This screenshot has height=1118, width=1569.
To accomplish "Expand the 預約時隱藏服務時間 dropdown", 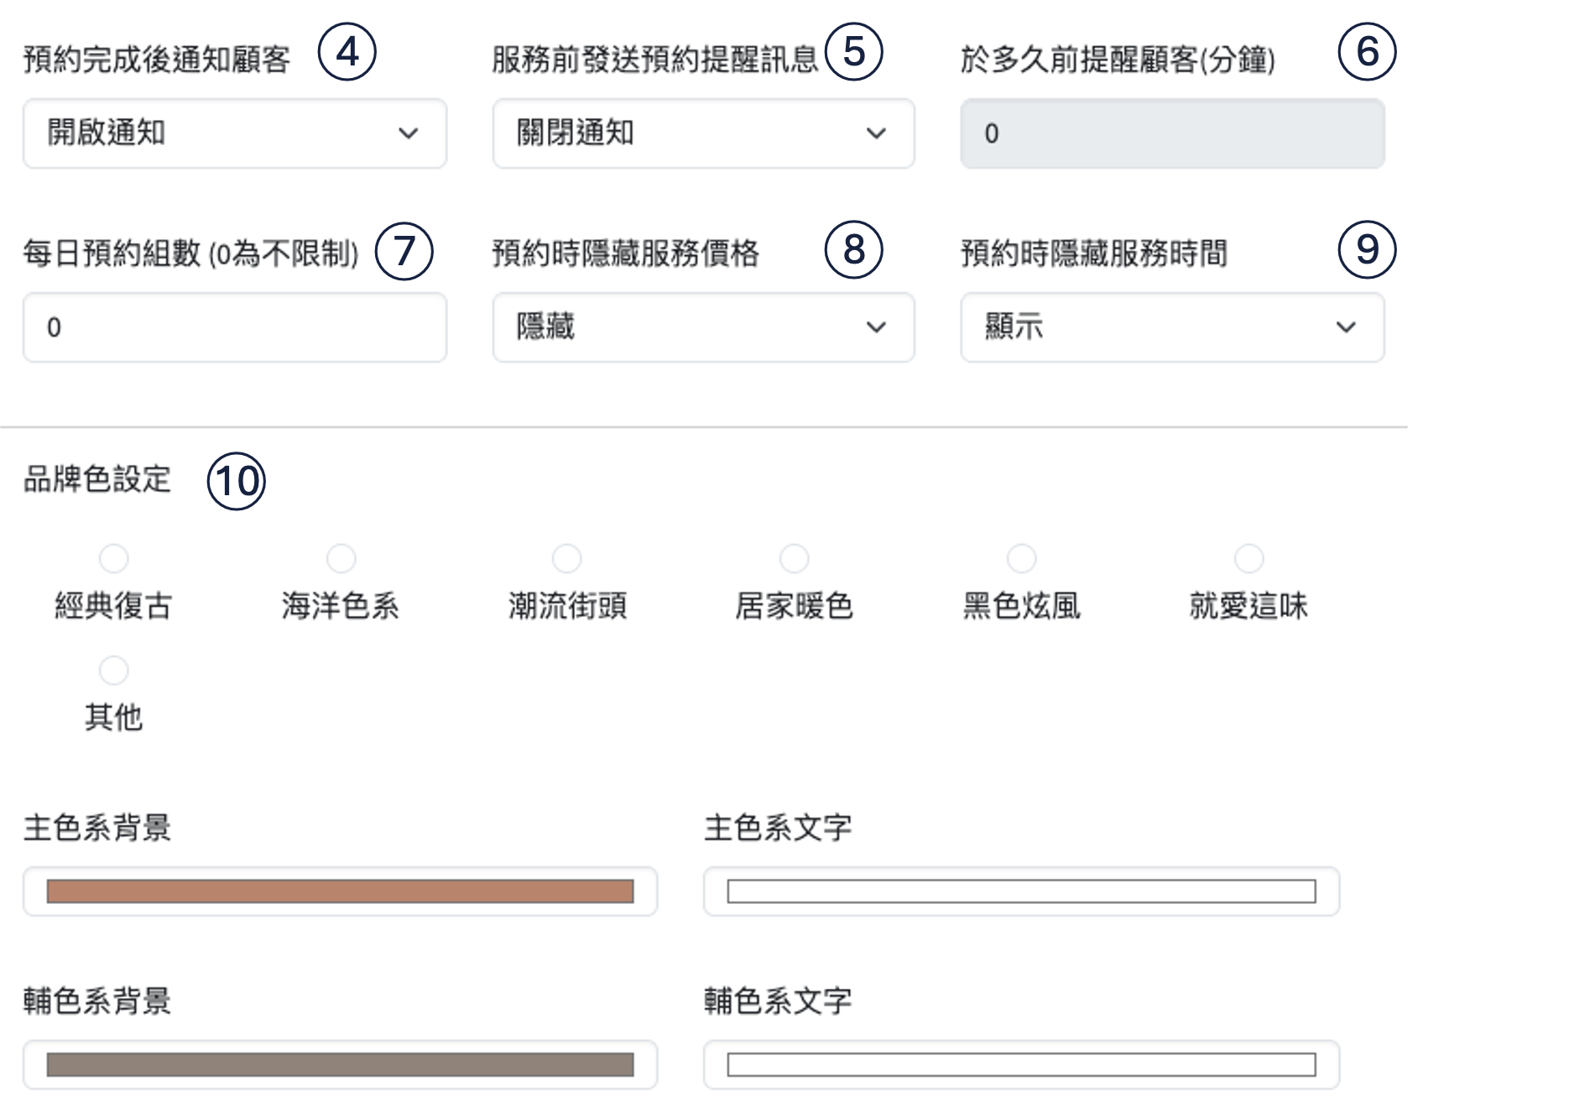I will 1171,327.
